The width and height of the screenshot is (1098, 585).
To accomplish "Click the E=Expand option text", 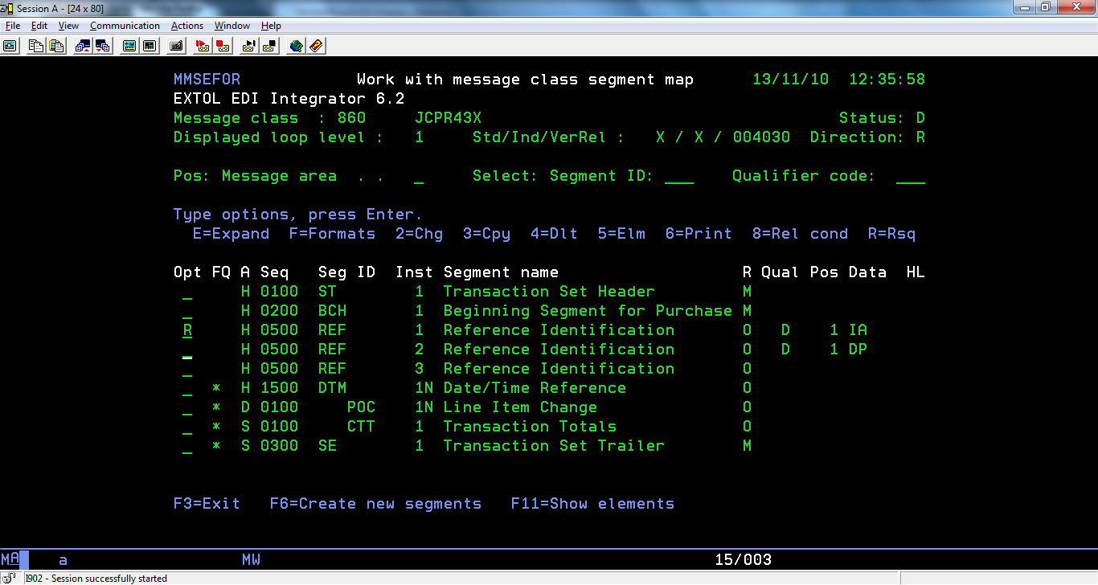I will [x=231, y=234].
